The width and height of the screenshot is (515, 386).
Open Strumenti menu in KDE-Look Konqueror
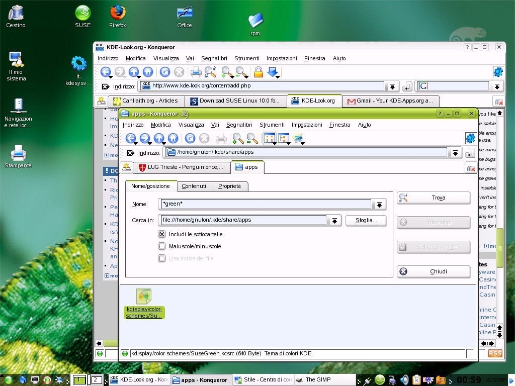pos(246,58)
